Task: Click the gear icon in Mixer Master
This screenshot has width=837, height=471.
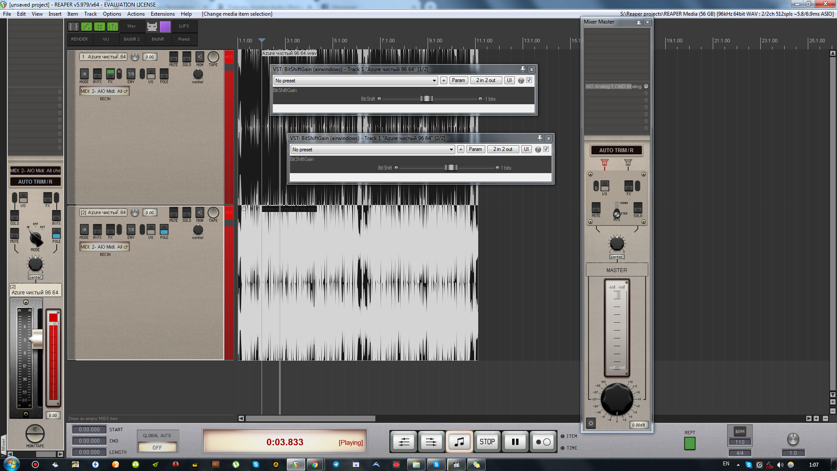Action: [x=591, y=423]
